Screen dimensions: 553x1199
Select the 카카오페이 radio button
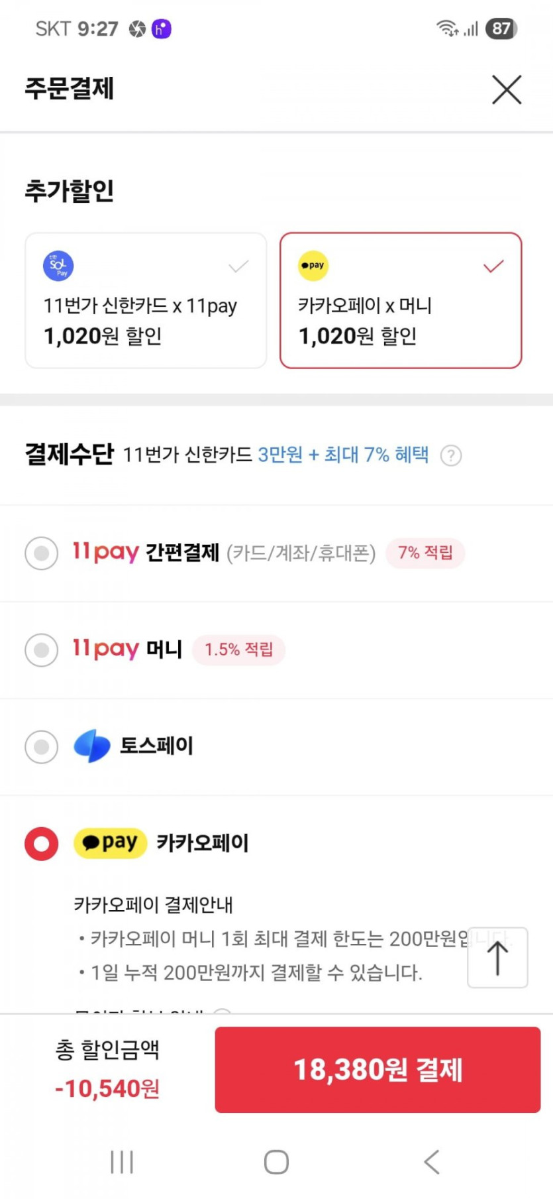[41, 844]
